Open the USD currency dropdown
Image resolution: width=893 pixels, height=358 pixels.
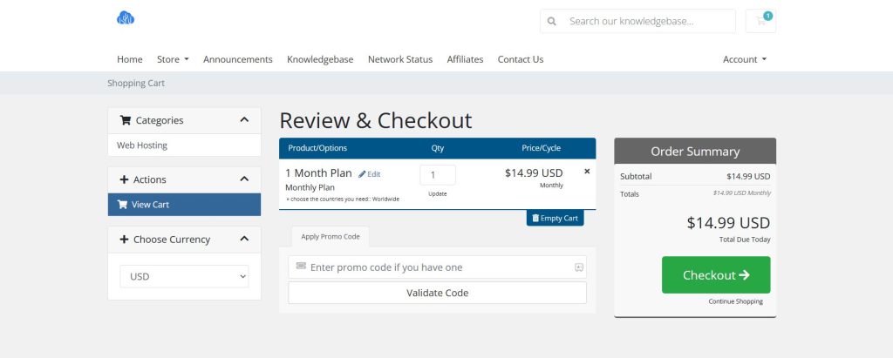click(x=184, y=276)
